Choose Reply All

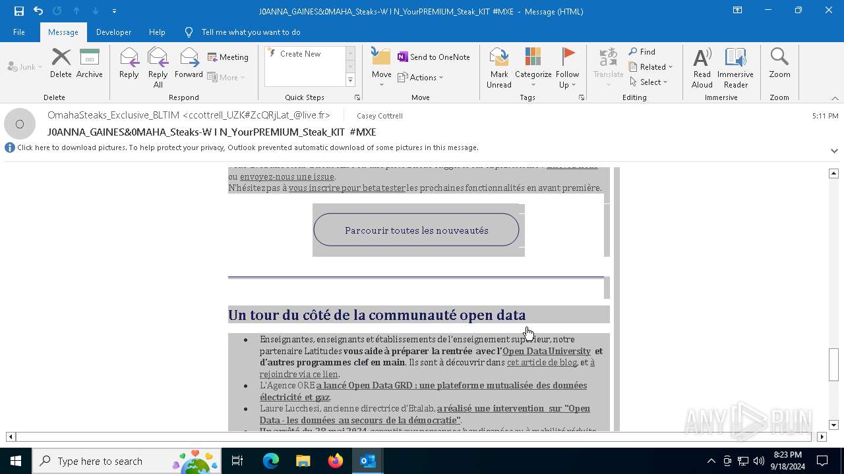158,68
